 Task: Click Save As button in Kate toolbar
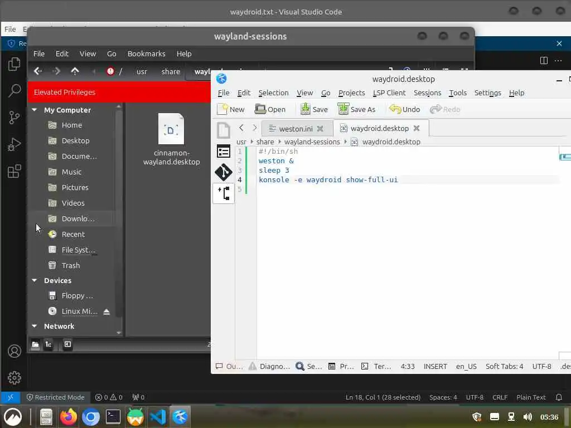[x=356, y=109]
